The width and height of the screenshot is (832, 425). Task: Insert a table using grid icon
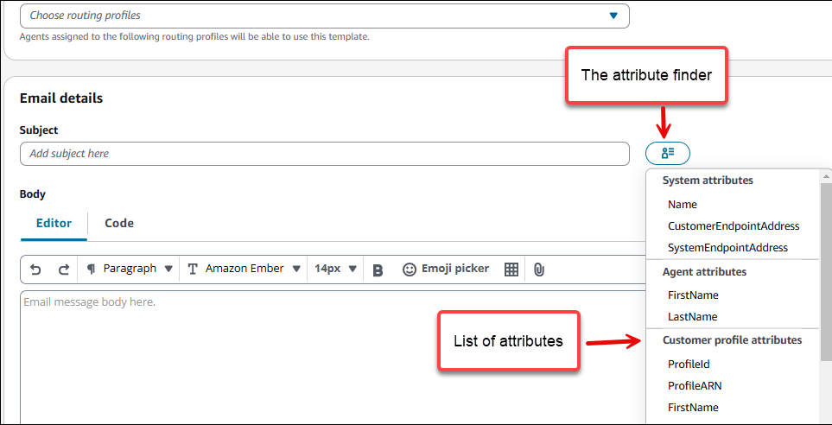(x=511, y=270)
